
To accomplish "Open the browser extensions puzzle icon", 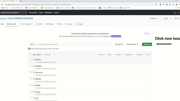I will [176, 4].
